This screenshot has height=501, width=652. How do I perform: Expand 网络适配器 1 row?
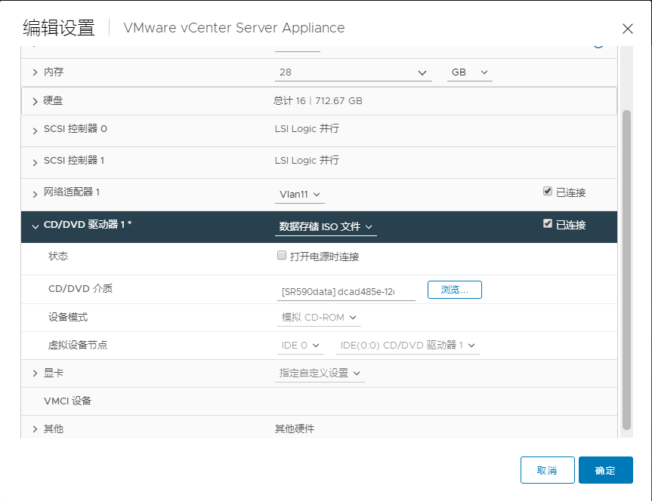click(35, 194)
